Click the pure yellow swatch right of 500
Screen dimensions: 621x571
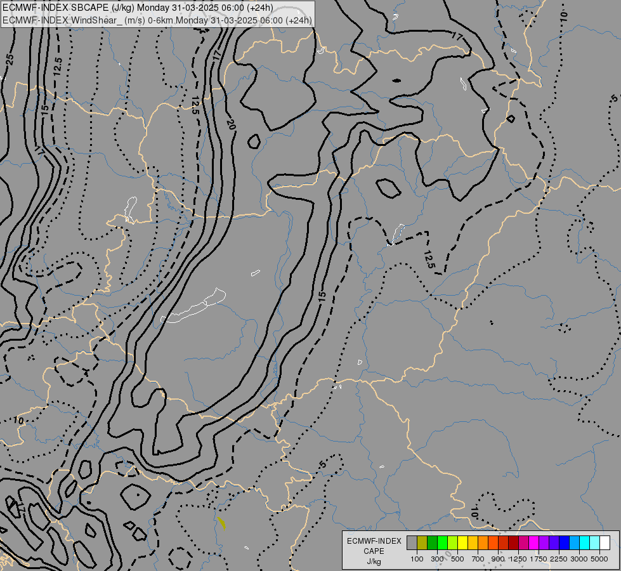click(462, 542)
